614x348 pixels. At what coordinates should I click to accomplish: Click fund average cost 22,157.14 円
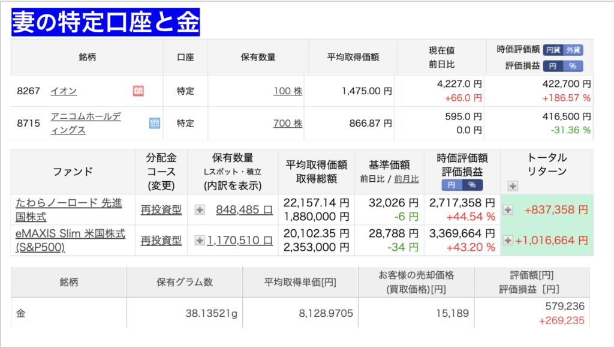[x=317, y=203]
